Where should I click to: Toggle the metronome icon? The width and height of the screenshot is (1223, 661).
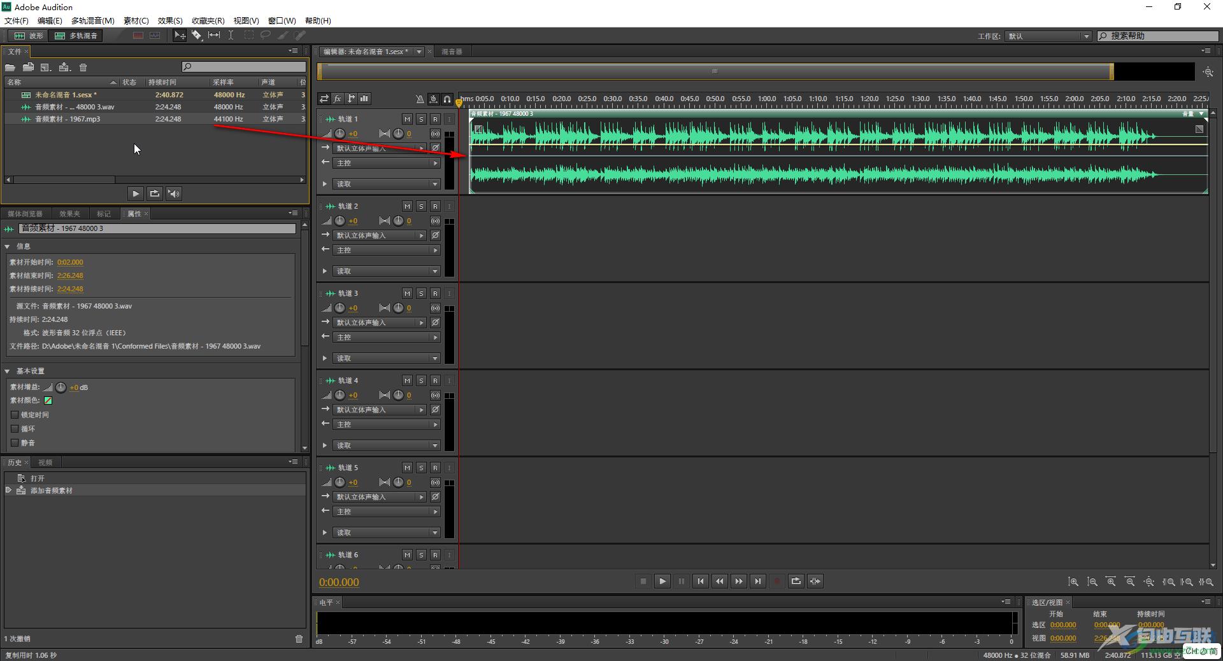[x=420, y=99]
